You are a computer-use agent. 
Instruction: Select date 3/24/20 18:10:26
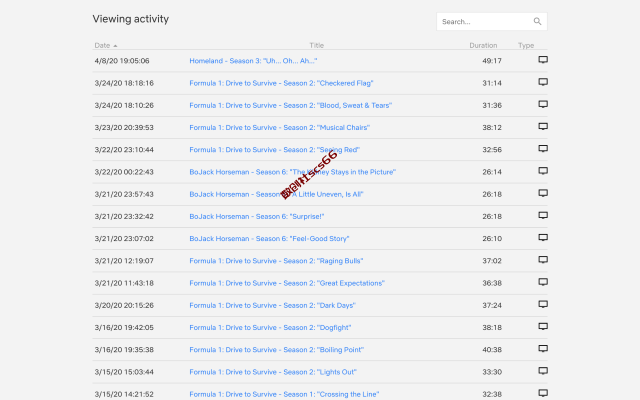(x=124, y=105)
